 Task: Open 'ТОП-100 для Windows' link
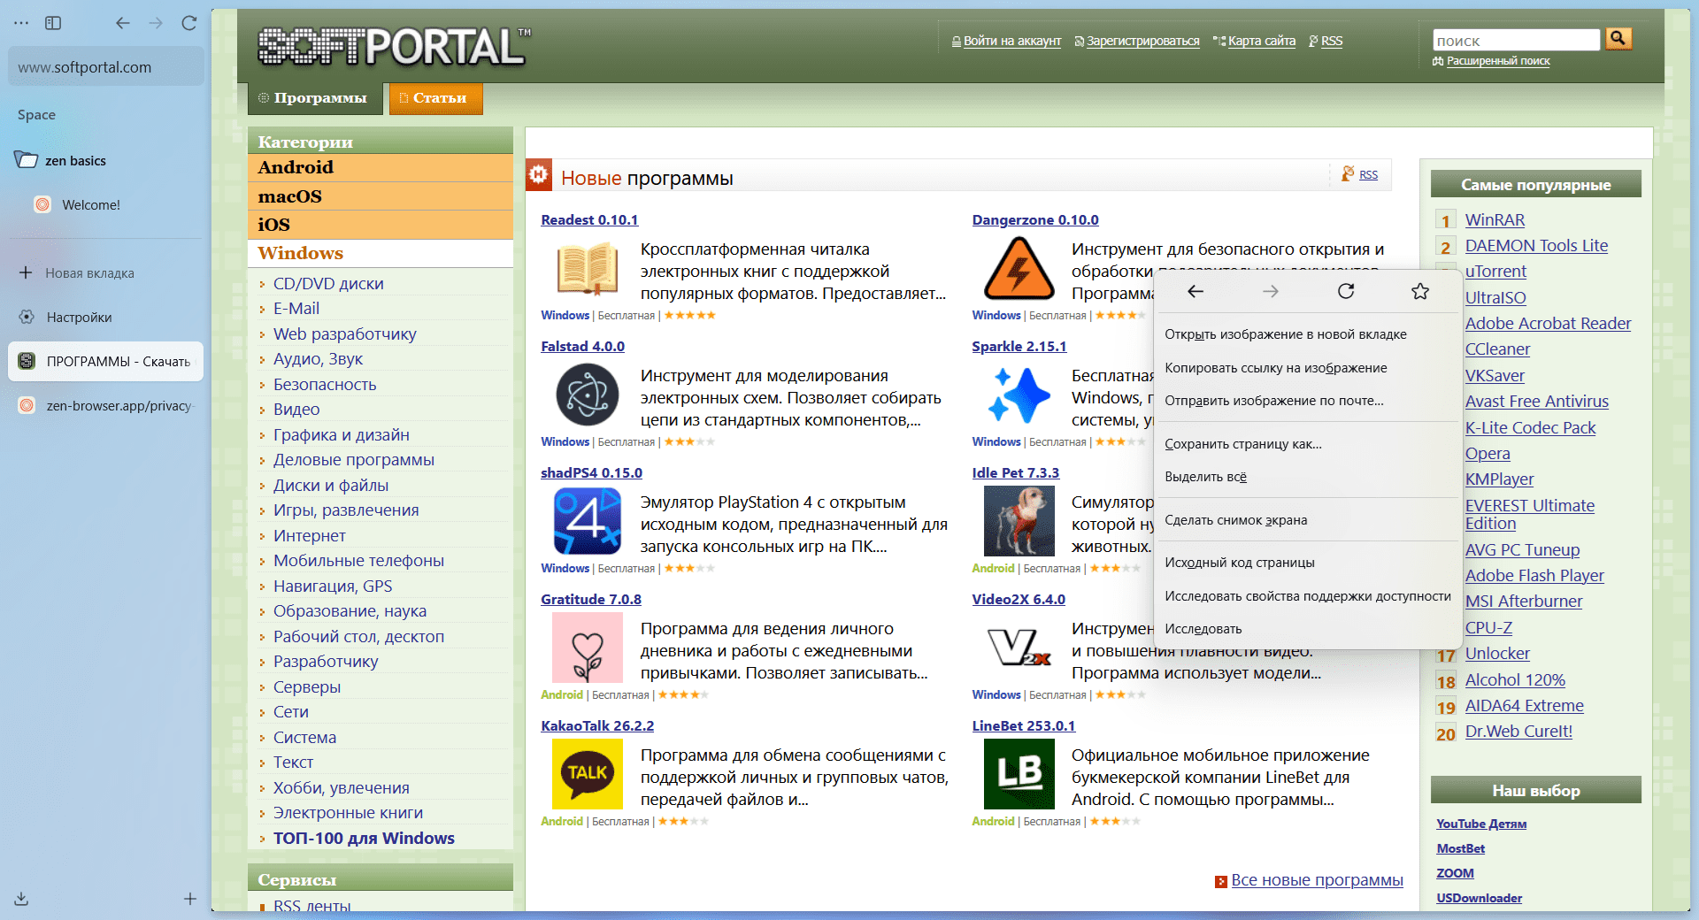pyautogui.click(x=364, y=839)
